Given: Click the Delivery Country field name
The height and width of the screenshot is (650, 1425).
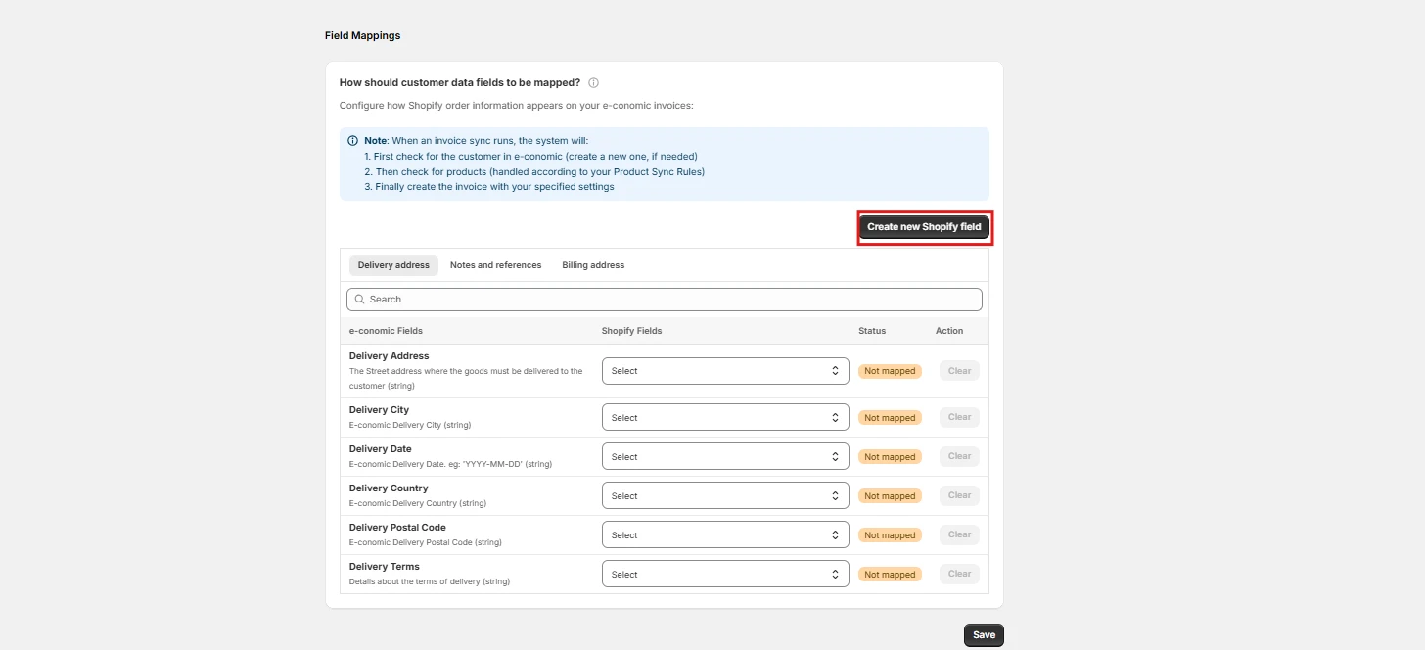Looking at the screenshot, I should coord(389,488).
